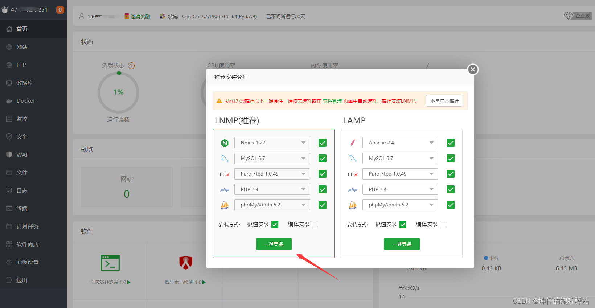
Task: Click the 企业版 label
Action: [x=582, y=16]
